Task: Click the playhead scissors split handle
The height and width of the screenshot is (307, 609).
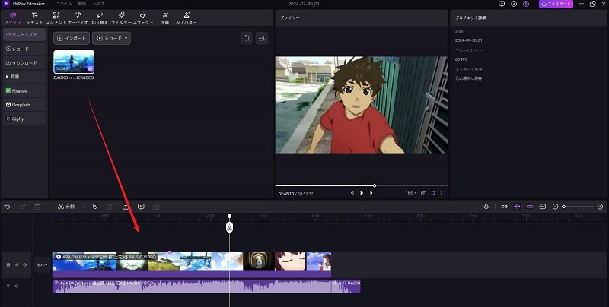Action: [x=230, y=227]
